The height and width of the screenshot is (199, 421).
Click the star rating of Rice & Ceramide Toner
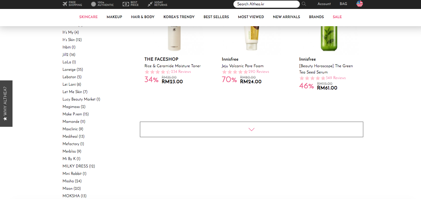pyautogui.click(x=158, y=72)
